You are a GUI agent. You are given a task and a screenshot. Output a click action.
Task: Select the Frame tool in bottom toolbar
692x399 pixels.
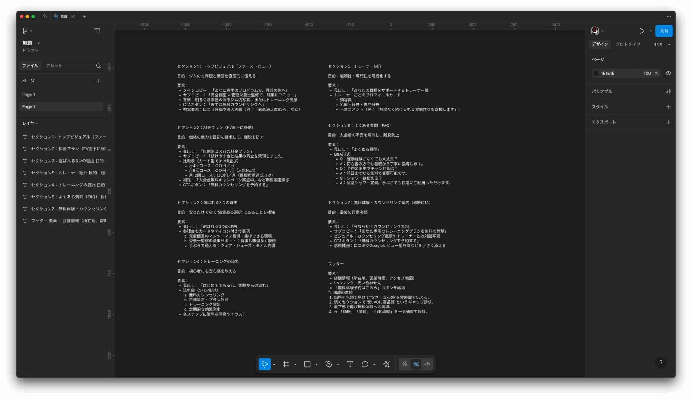(x=286, y=364)
